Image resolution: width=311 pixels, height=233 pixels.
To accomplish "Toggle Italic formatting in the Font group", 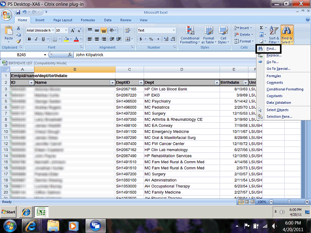I will 36,39.
